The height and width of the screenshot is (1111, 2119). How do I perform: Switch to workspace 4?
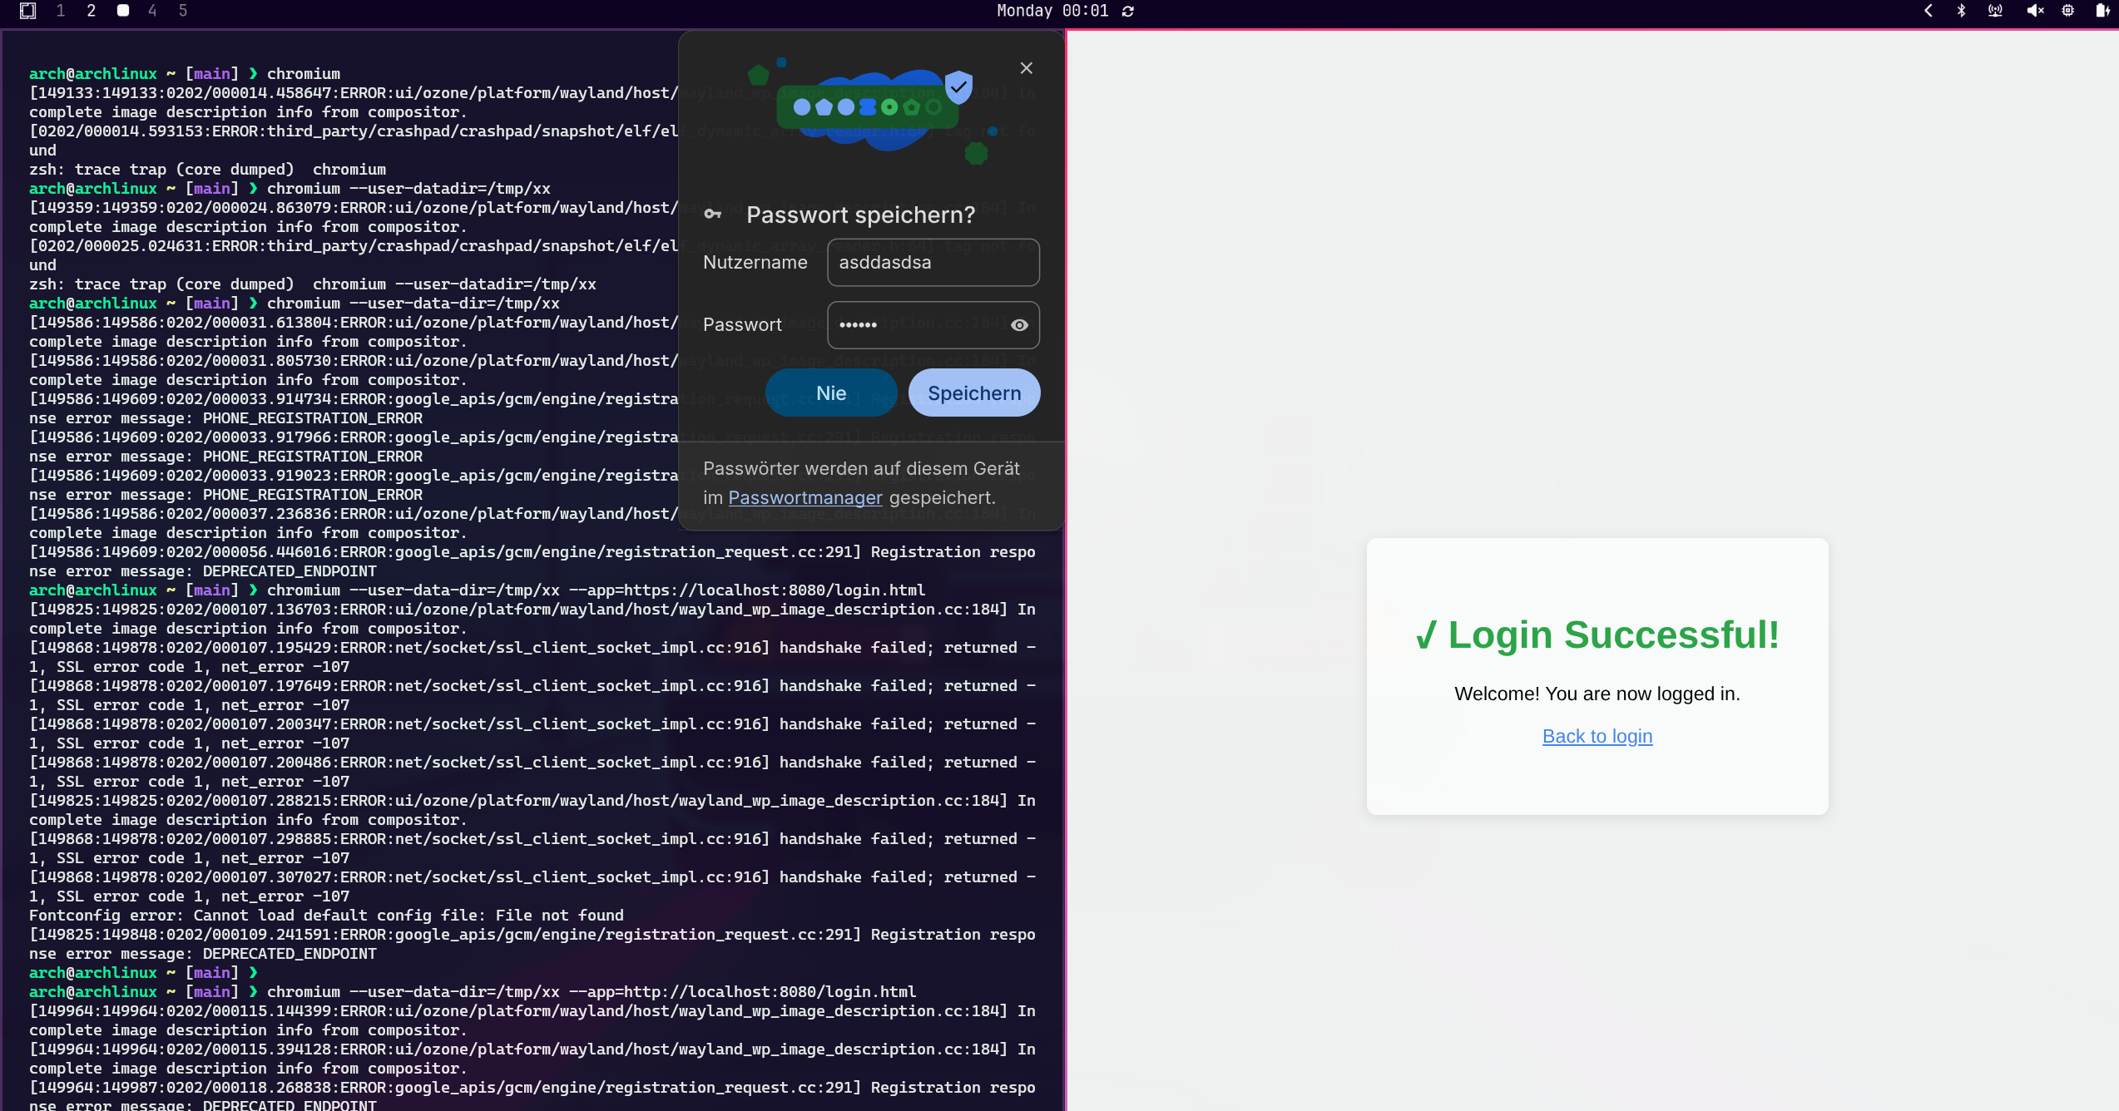click(152, 11)
